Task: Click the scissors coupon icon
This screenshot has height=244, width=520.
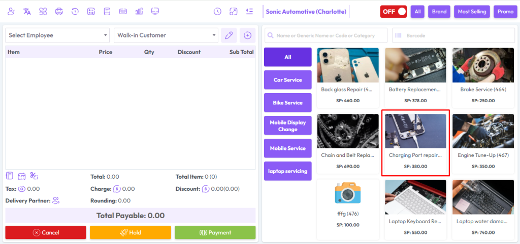Action: pyautogui.click(x=34, y=176)
